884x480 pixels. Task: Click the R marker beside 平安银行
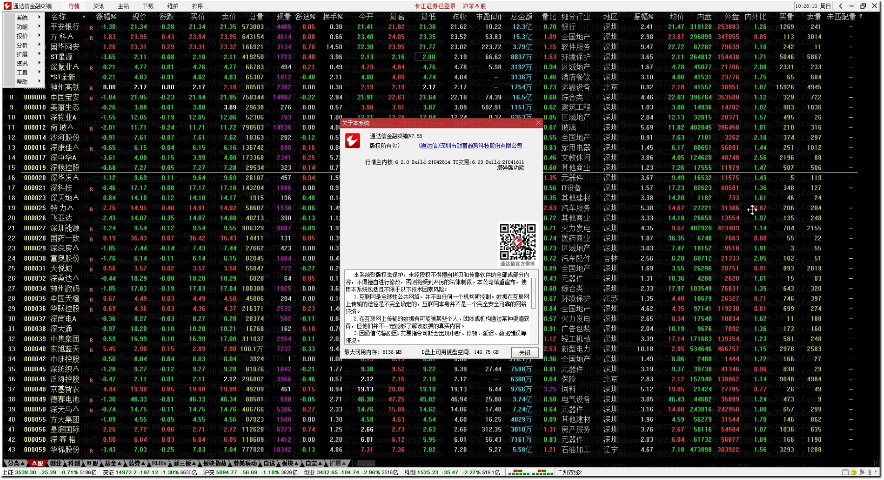click(91, 27)
